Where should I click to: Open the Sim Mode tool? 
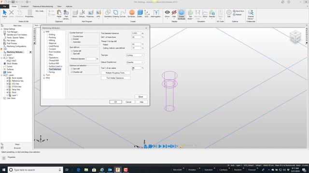[x=190, y=15]
